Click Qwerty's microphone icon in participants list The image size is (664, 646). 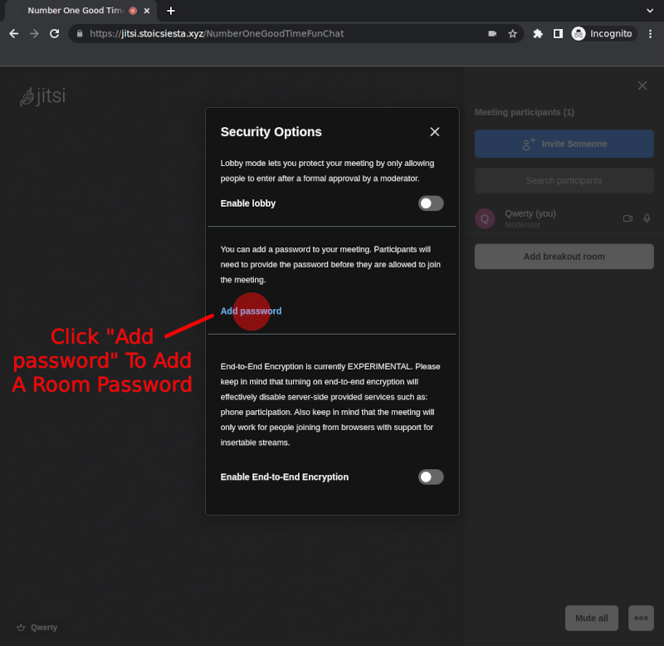(647, 218)
